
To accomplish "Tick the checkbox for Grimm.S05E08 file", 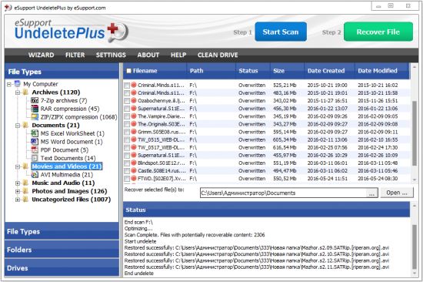I will (x=127, y=133).
